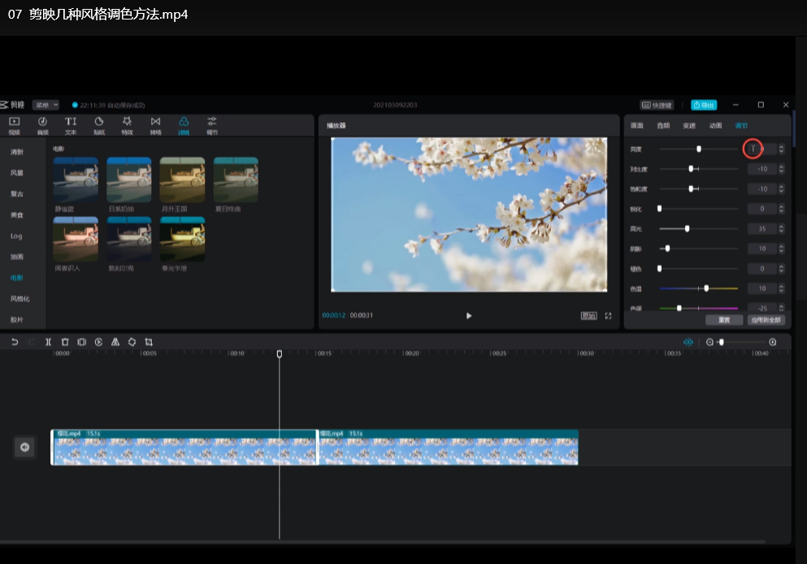Screen dimensions: 807x564
Task: Click the 亮度 brightness slider handle
Action: pyautogui.click(x=699, y=149)
